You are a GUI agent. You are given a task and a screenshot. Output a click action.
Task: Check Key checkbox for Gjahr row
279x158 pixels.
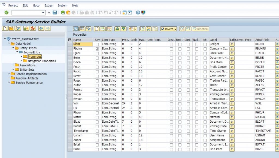pos(97,53)
